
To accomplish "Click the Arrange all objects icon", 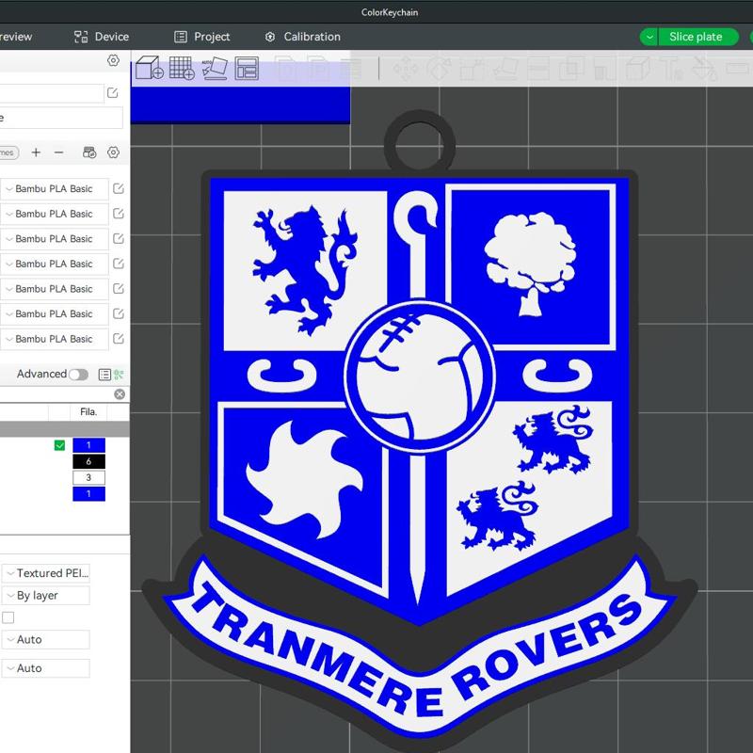I will (x=247, y=68).
